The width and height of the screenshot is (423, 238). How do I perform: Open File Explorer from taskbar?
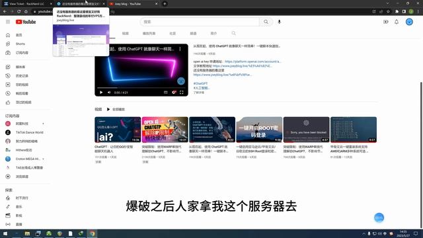[27, 233]
